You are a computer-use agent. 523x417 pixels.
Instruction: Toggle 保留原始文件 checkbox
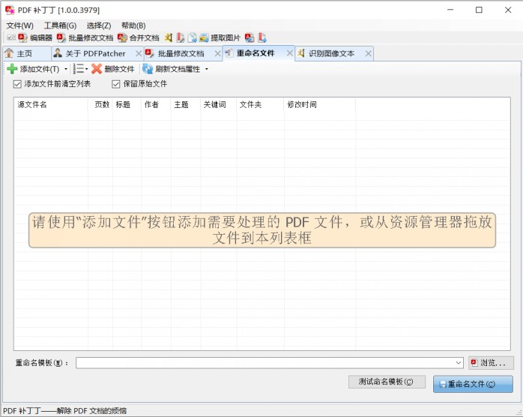point(115,84)
